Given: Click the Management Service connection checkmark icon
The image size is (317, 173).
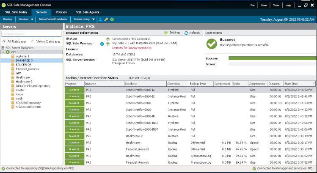Looking at the screenshot, I should point(254,168).
